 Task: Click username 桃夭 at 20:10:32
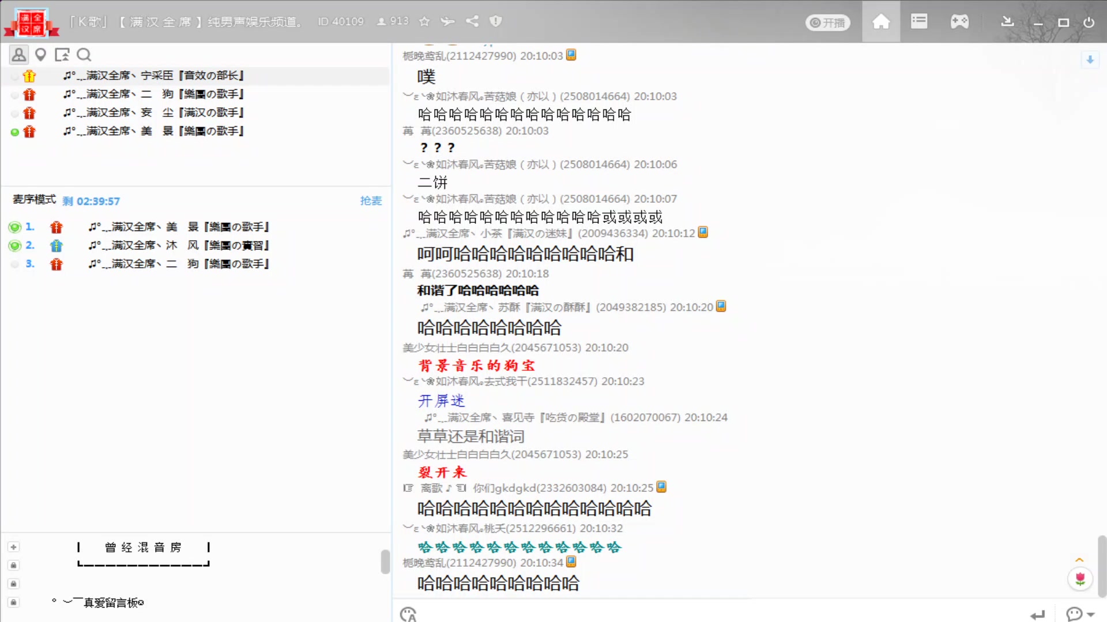(455, 528)
